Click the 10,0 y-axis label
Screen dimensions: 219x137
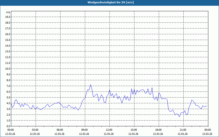[x=8, y=68]
